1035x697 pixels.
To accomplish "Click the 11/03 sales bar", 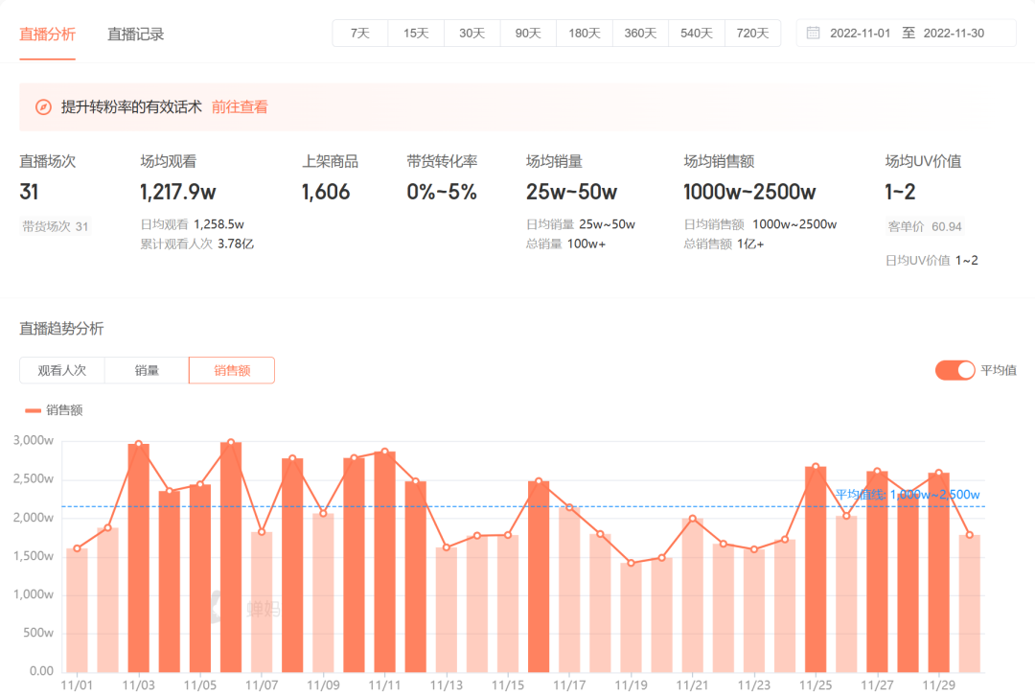I will [139, 556].
